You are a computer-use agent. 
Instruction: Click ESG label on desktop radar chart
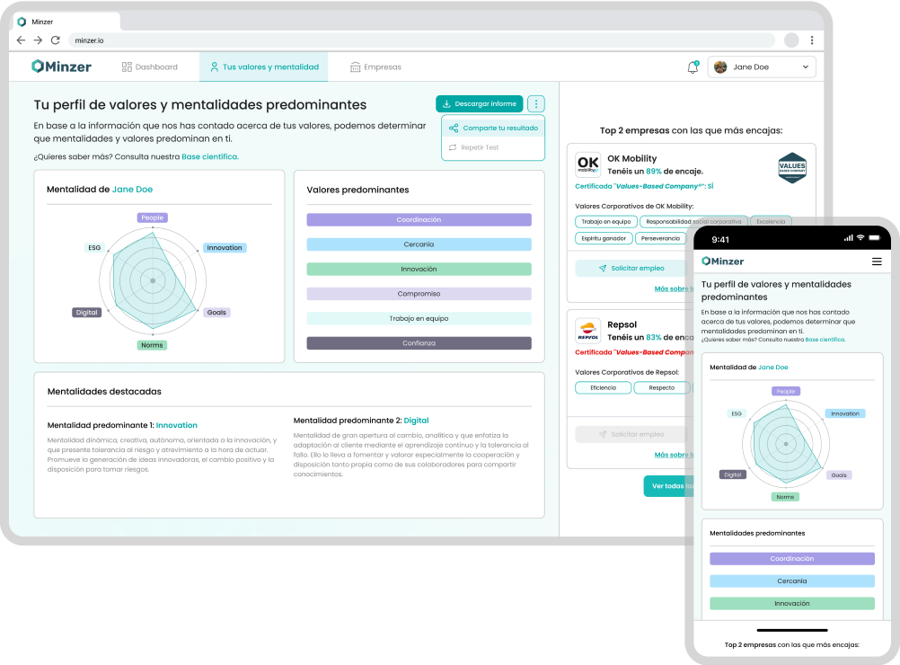94,247
